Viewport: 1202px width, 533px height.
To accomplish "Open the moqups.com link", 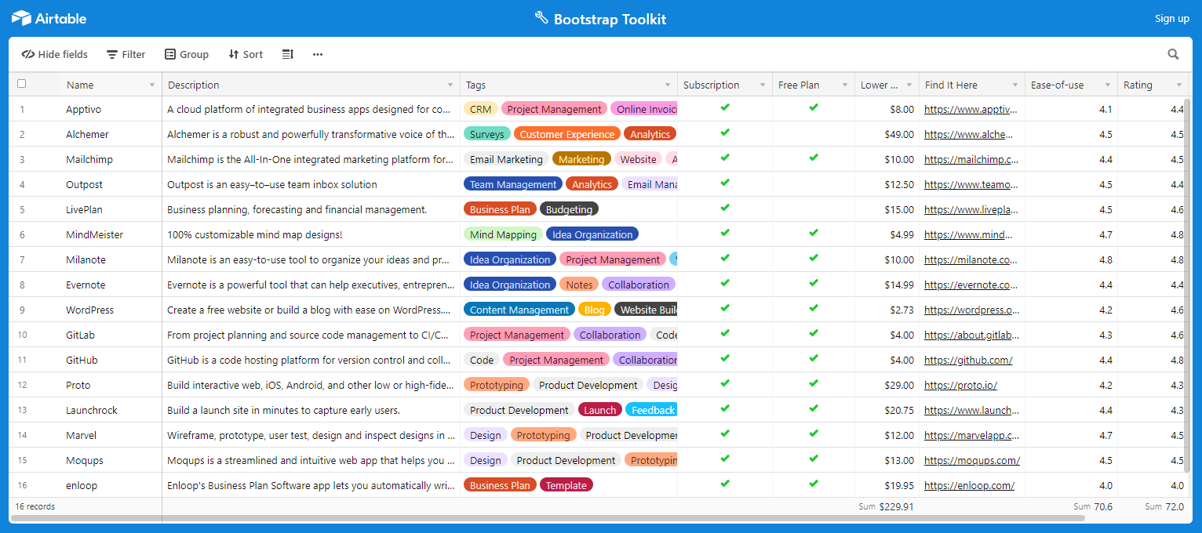I will point(972,461).
